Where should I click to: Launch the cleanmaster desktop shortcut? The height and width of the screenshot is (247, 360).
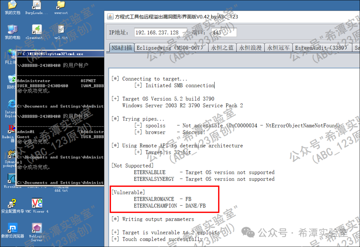pyautogui.click(x=37, y=32)
